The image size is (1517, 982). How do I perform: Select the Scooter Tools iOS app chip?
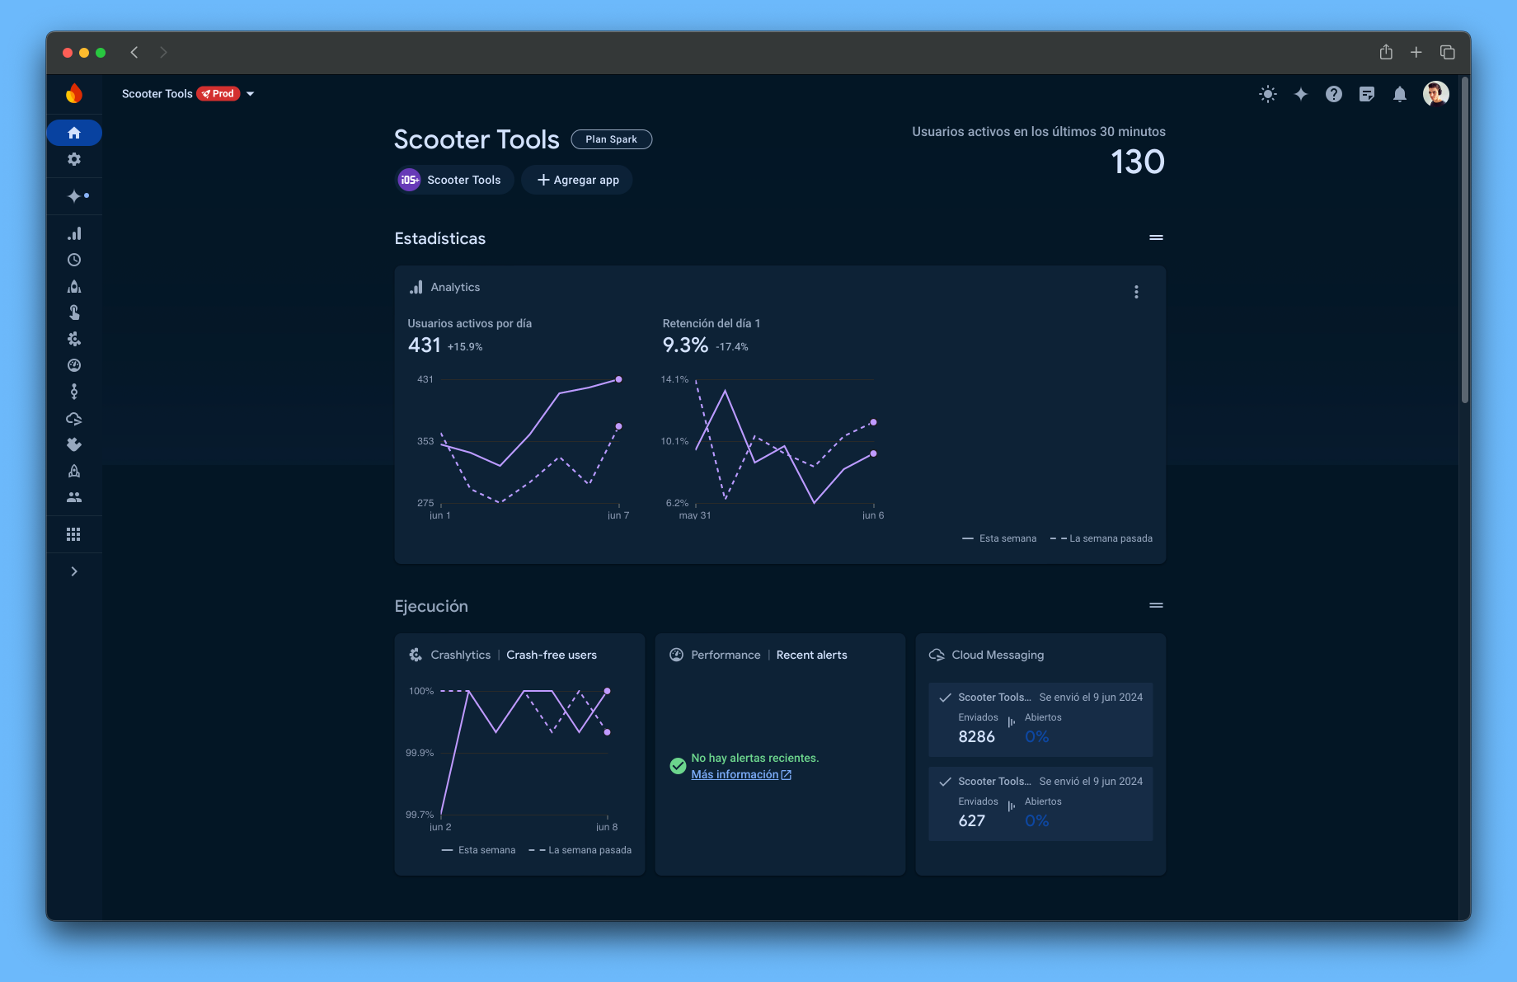[x=453, y=180]
